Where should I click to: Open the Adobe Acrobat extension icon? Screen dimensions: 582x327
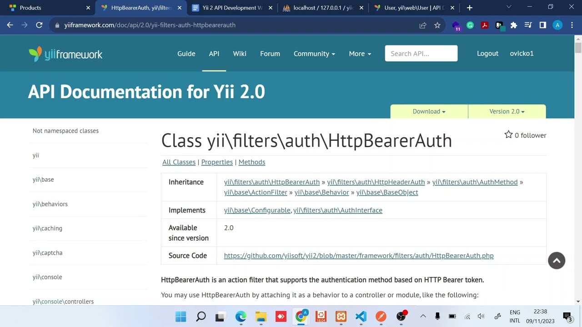coord(485,25)
